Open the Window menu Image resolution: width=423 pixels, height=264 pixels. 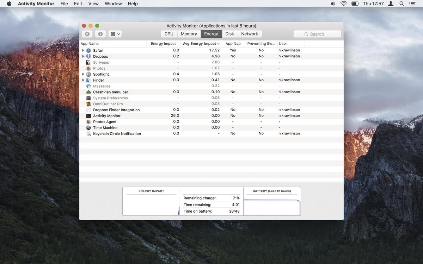point(113,4)
